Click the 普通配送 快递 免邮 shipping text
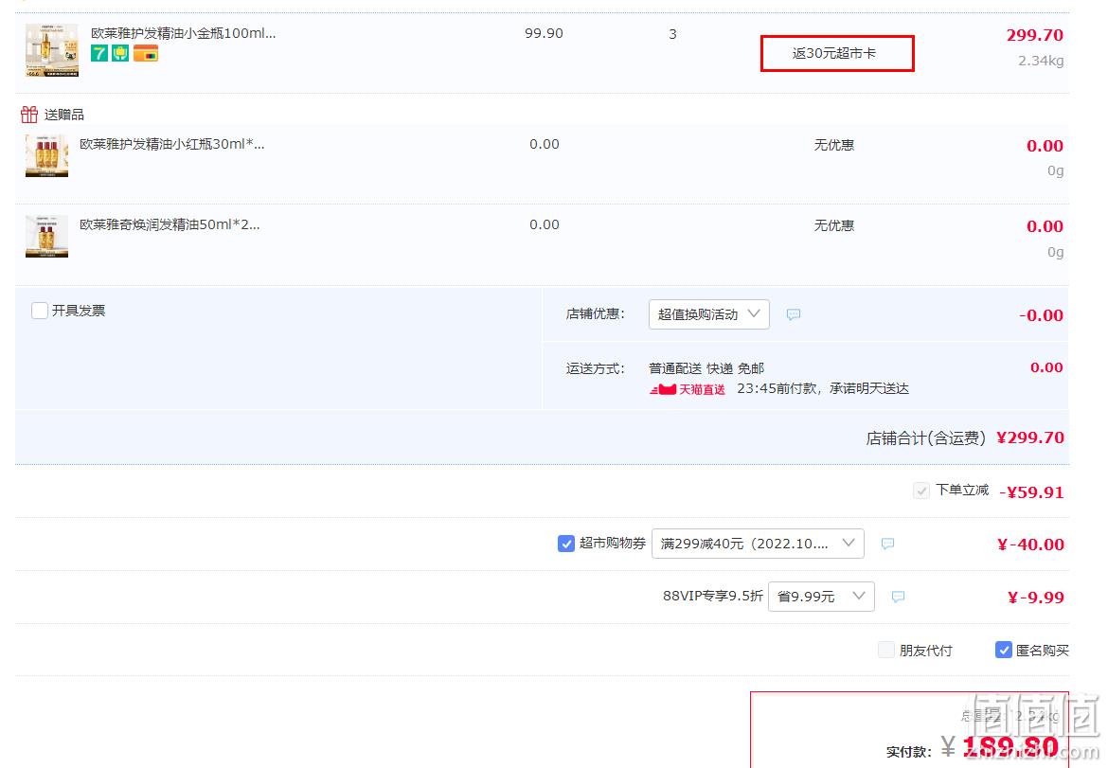 click(706, 368)
